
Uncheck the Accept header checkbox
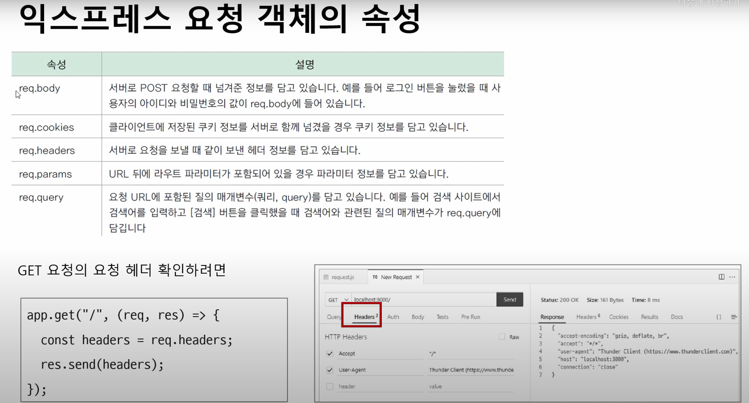[330, 353]
